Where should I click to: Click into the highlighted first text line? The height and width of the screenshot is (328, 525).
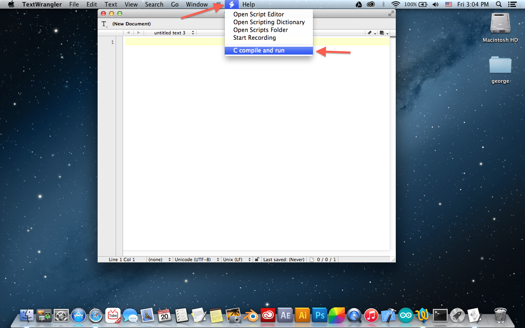tap(257, 42)
